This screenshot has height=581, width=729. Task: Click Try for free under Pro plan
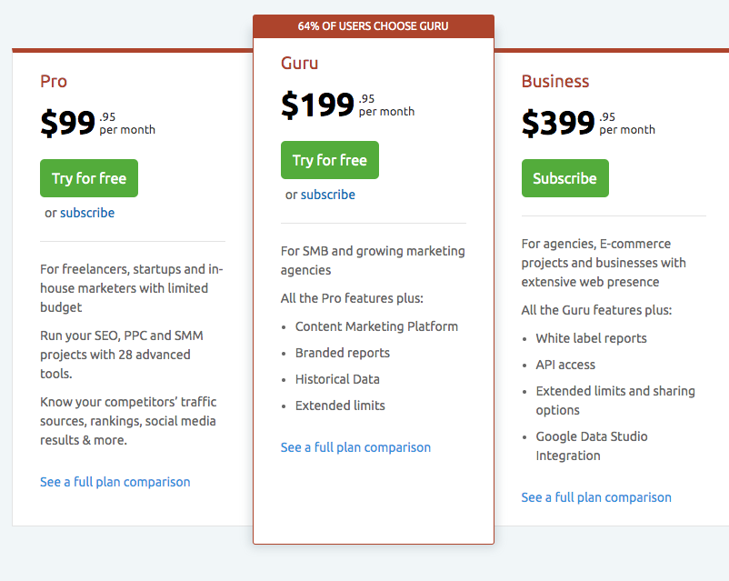click(89, 178)
